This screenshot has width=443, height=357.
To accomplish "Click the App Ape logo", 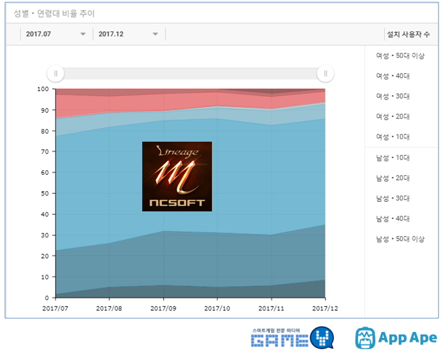I will (396, 338).
